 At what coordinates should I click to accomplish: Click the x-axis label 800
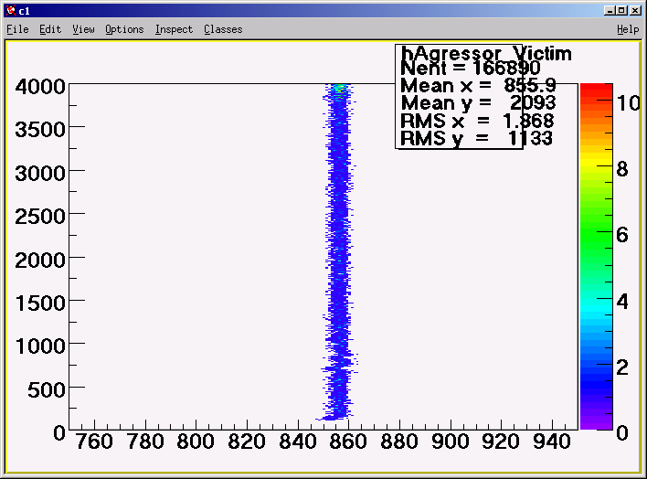click(196, 442)
